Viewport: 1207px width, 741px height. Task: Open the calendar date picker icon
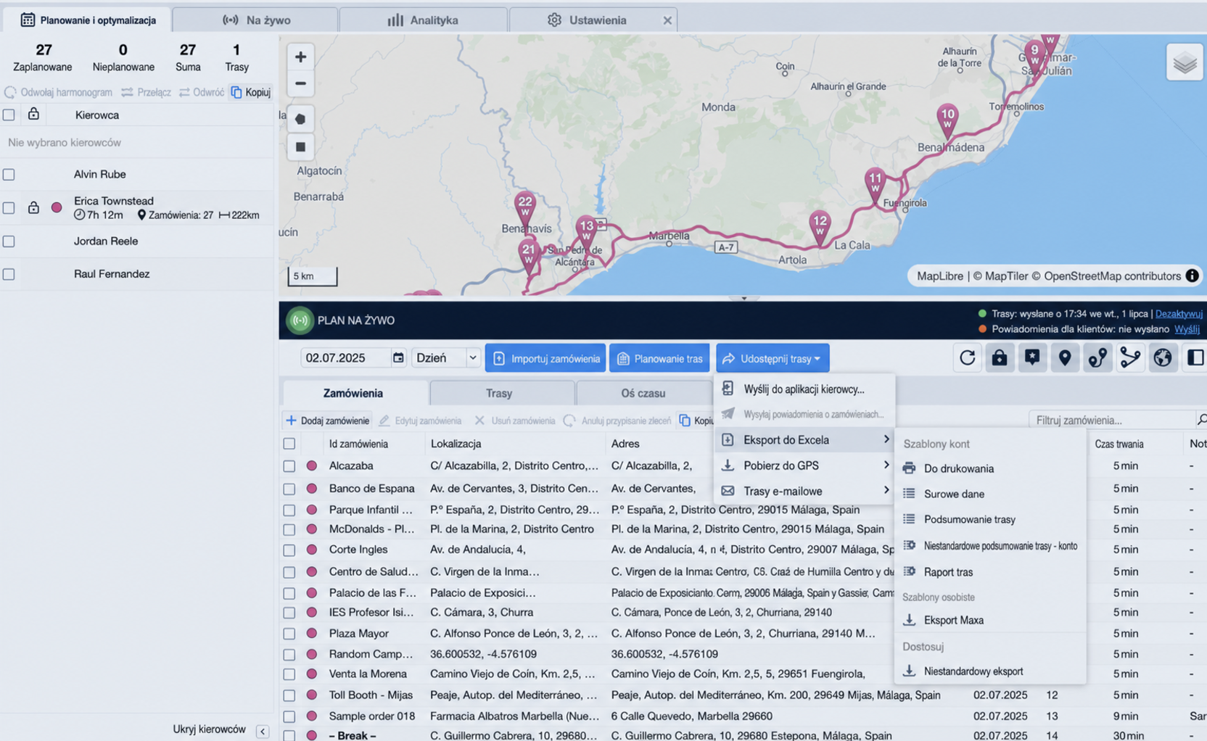pos(398,358)
